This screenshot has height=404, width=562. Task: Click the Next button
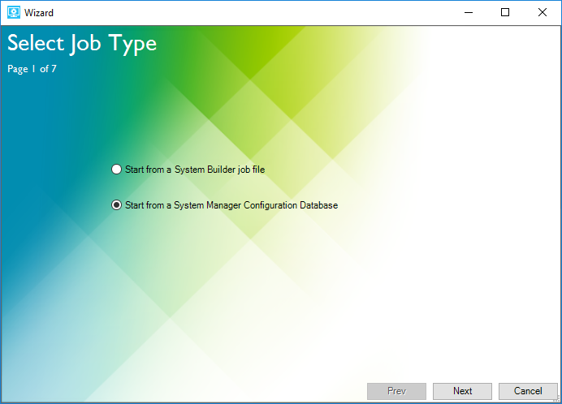coord(462,391)
